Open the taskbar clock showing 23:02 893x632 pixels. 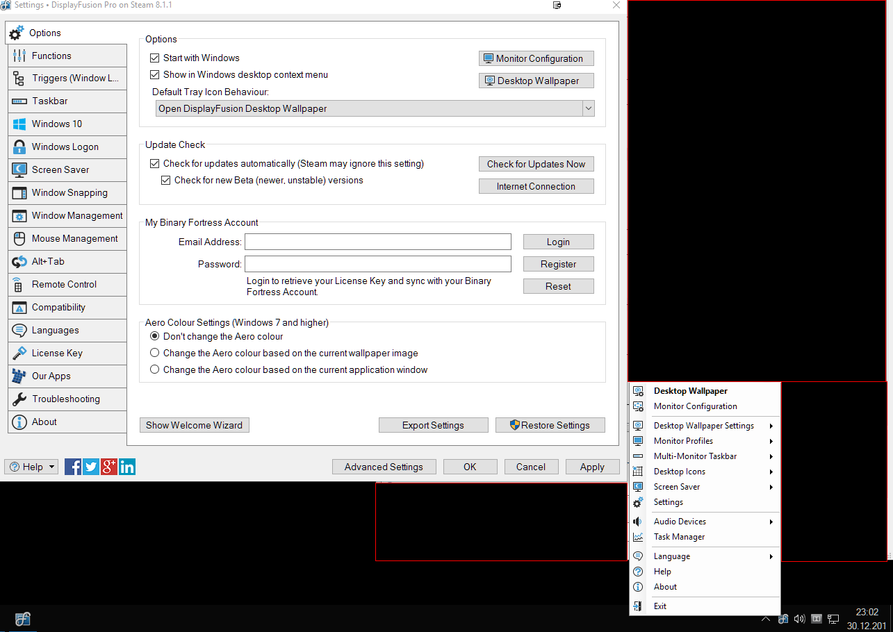click(x=867, y=619)
